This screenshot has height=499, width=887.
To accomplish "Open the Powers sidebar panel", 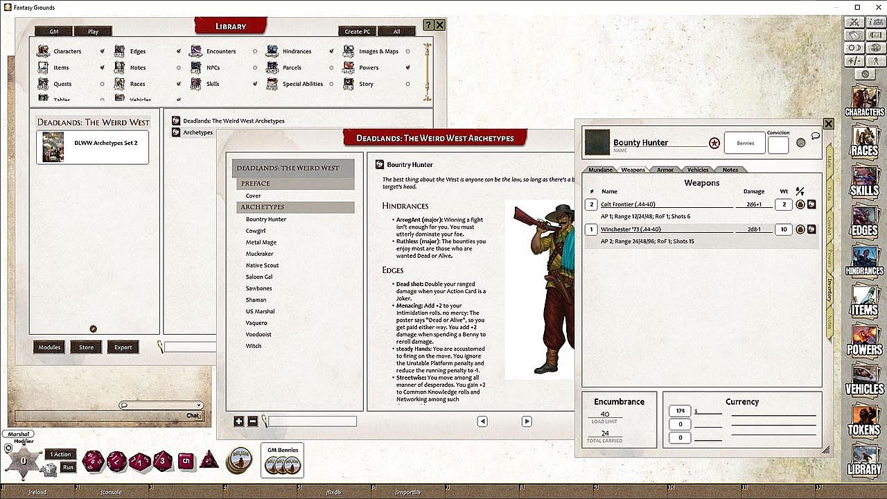I will [864, 340].
